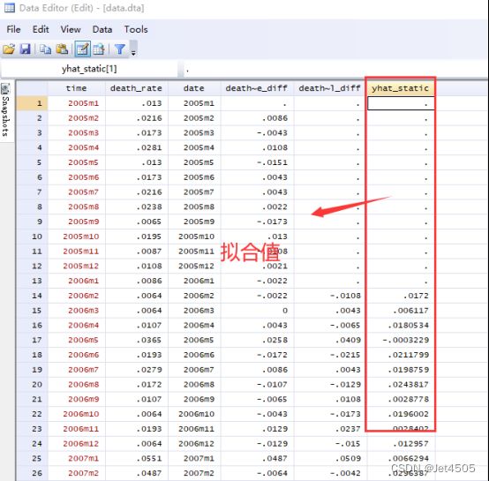
Task: Click death~l_diff cell .0409
Action: 330,340
